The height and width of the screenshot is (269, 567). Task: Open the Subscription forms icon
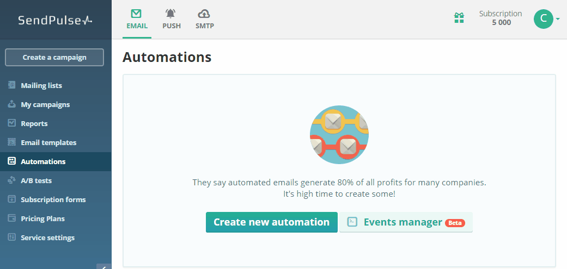tap(12, 199)
